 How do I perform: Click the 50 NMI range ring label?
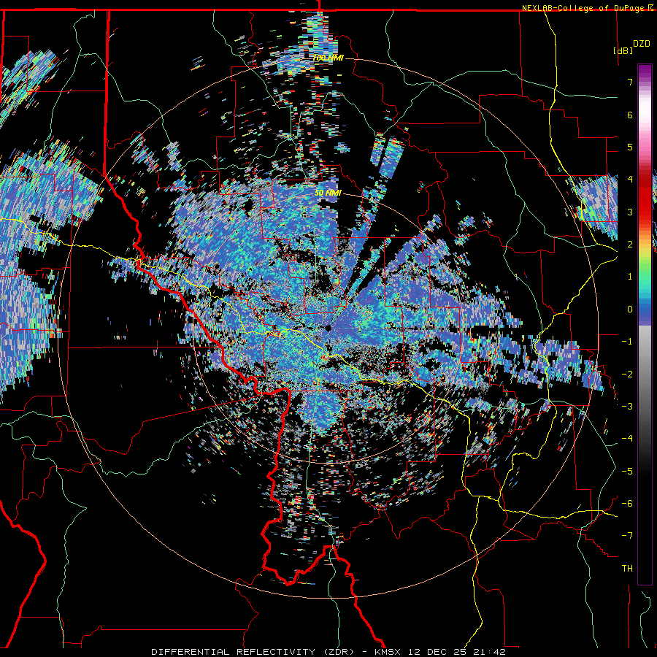click(328, 193)
